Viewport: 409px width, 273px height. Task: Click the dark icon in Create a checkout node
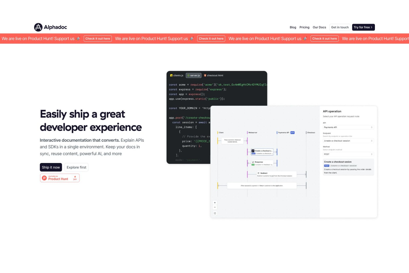253,151
